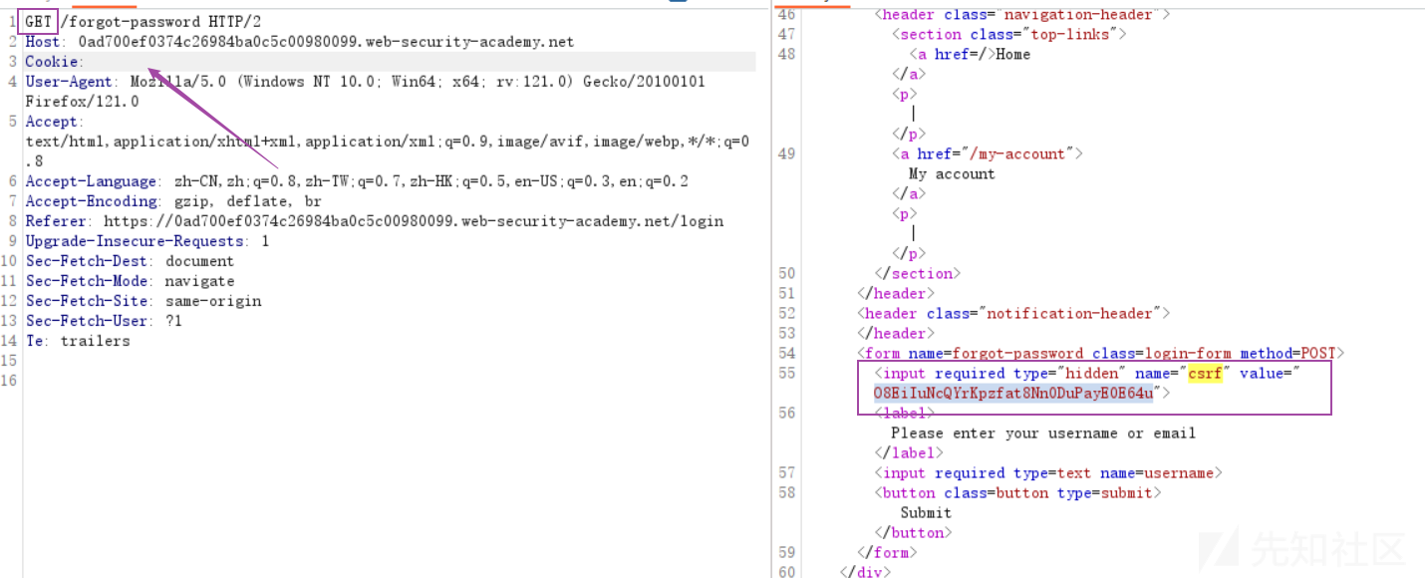Select the a href=/ Home line
The height and width of the screenshot is (578, 1425).
click(x=970, y=54)
